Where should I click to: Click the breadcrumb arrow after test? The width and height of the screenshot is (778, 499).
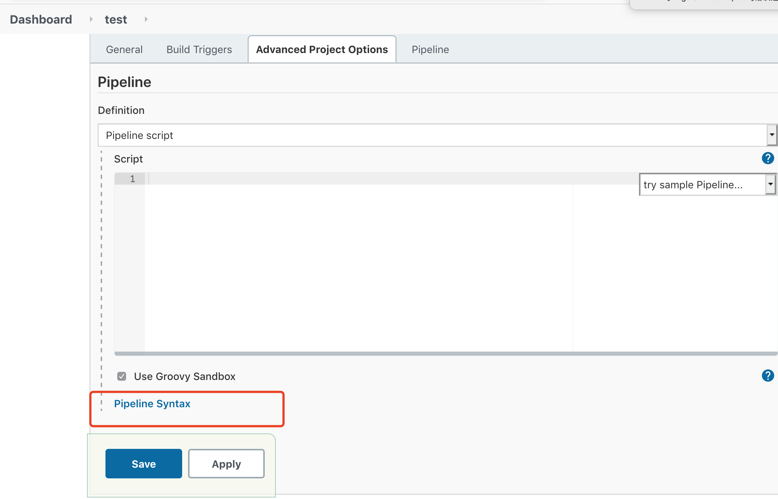(146, 19)
